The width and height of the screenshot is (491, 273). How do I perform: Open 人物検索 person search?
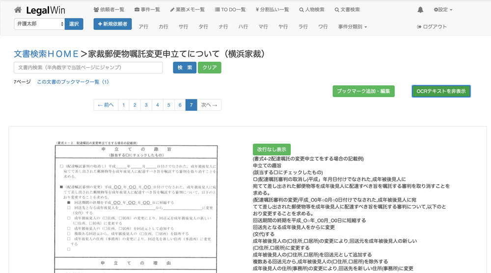[312, 10]
